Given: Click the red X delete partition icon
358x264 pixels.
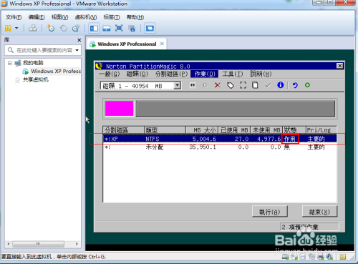Looking at the screenshot, I should point(218,85).
